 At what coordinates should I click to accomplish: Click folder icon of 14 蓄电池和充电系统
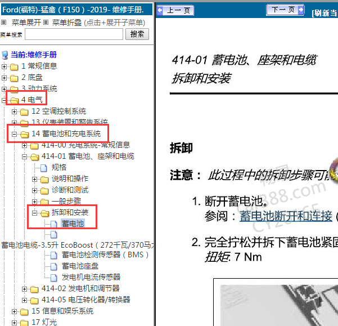pos(24,134)
